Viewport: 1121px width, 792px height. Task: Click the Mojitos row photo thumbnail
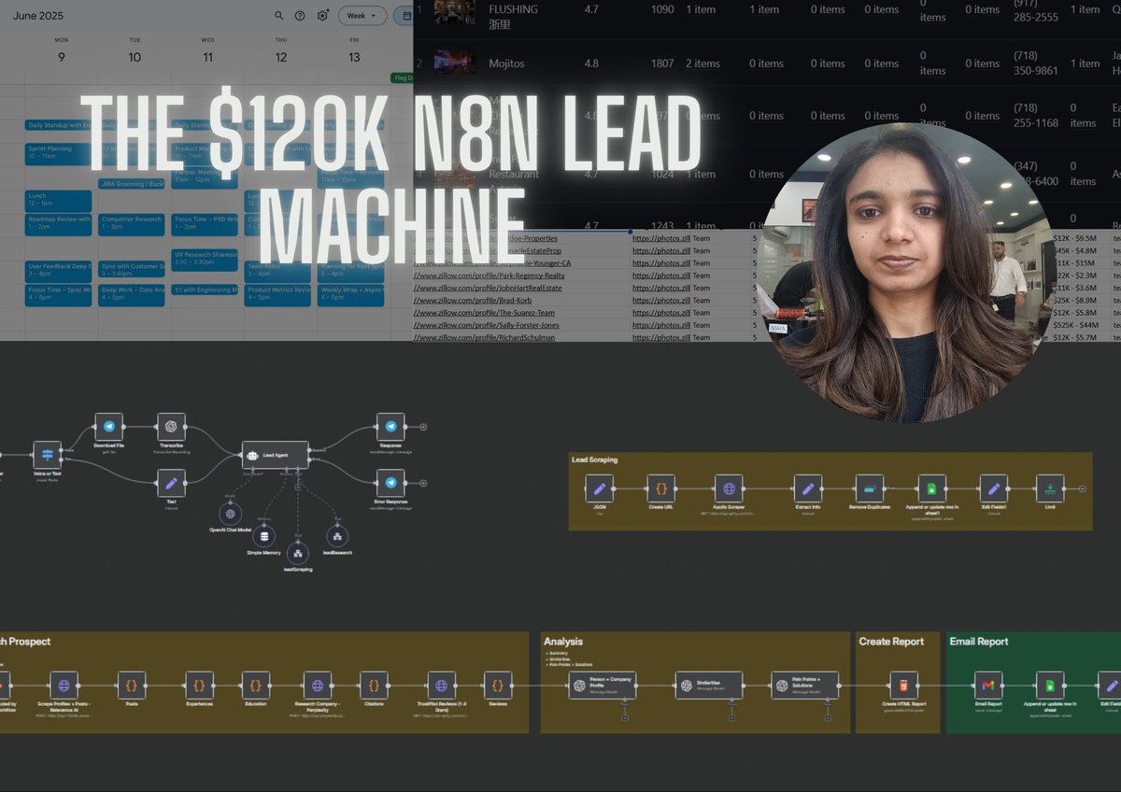click(x=454, y=63)
